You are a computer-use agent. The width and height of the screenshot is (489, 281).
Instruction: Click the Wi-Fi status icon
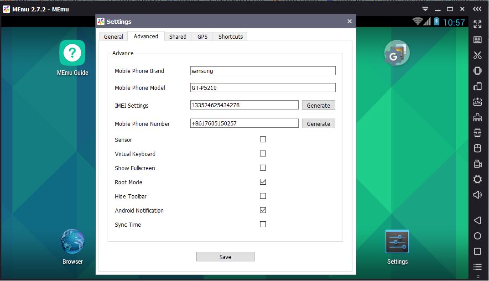417,21
